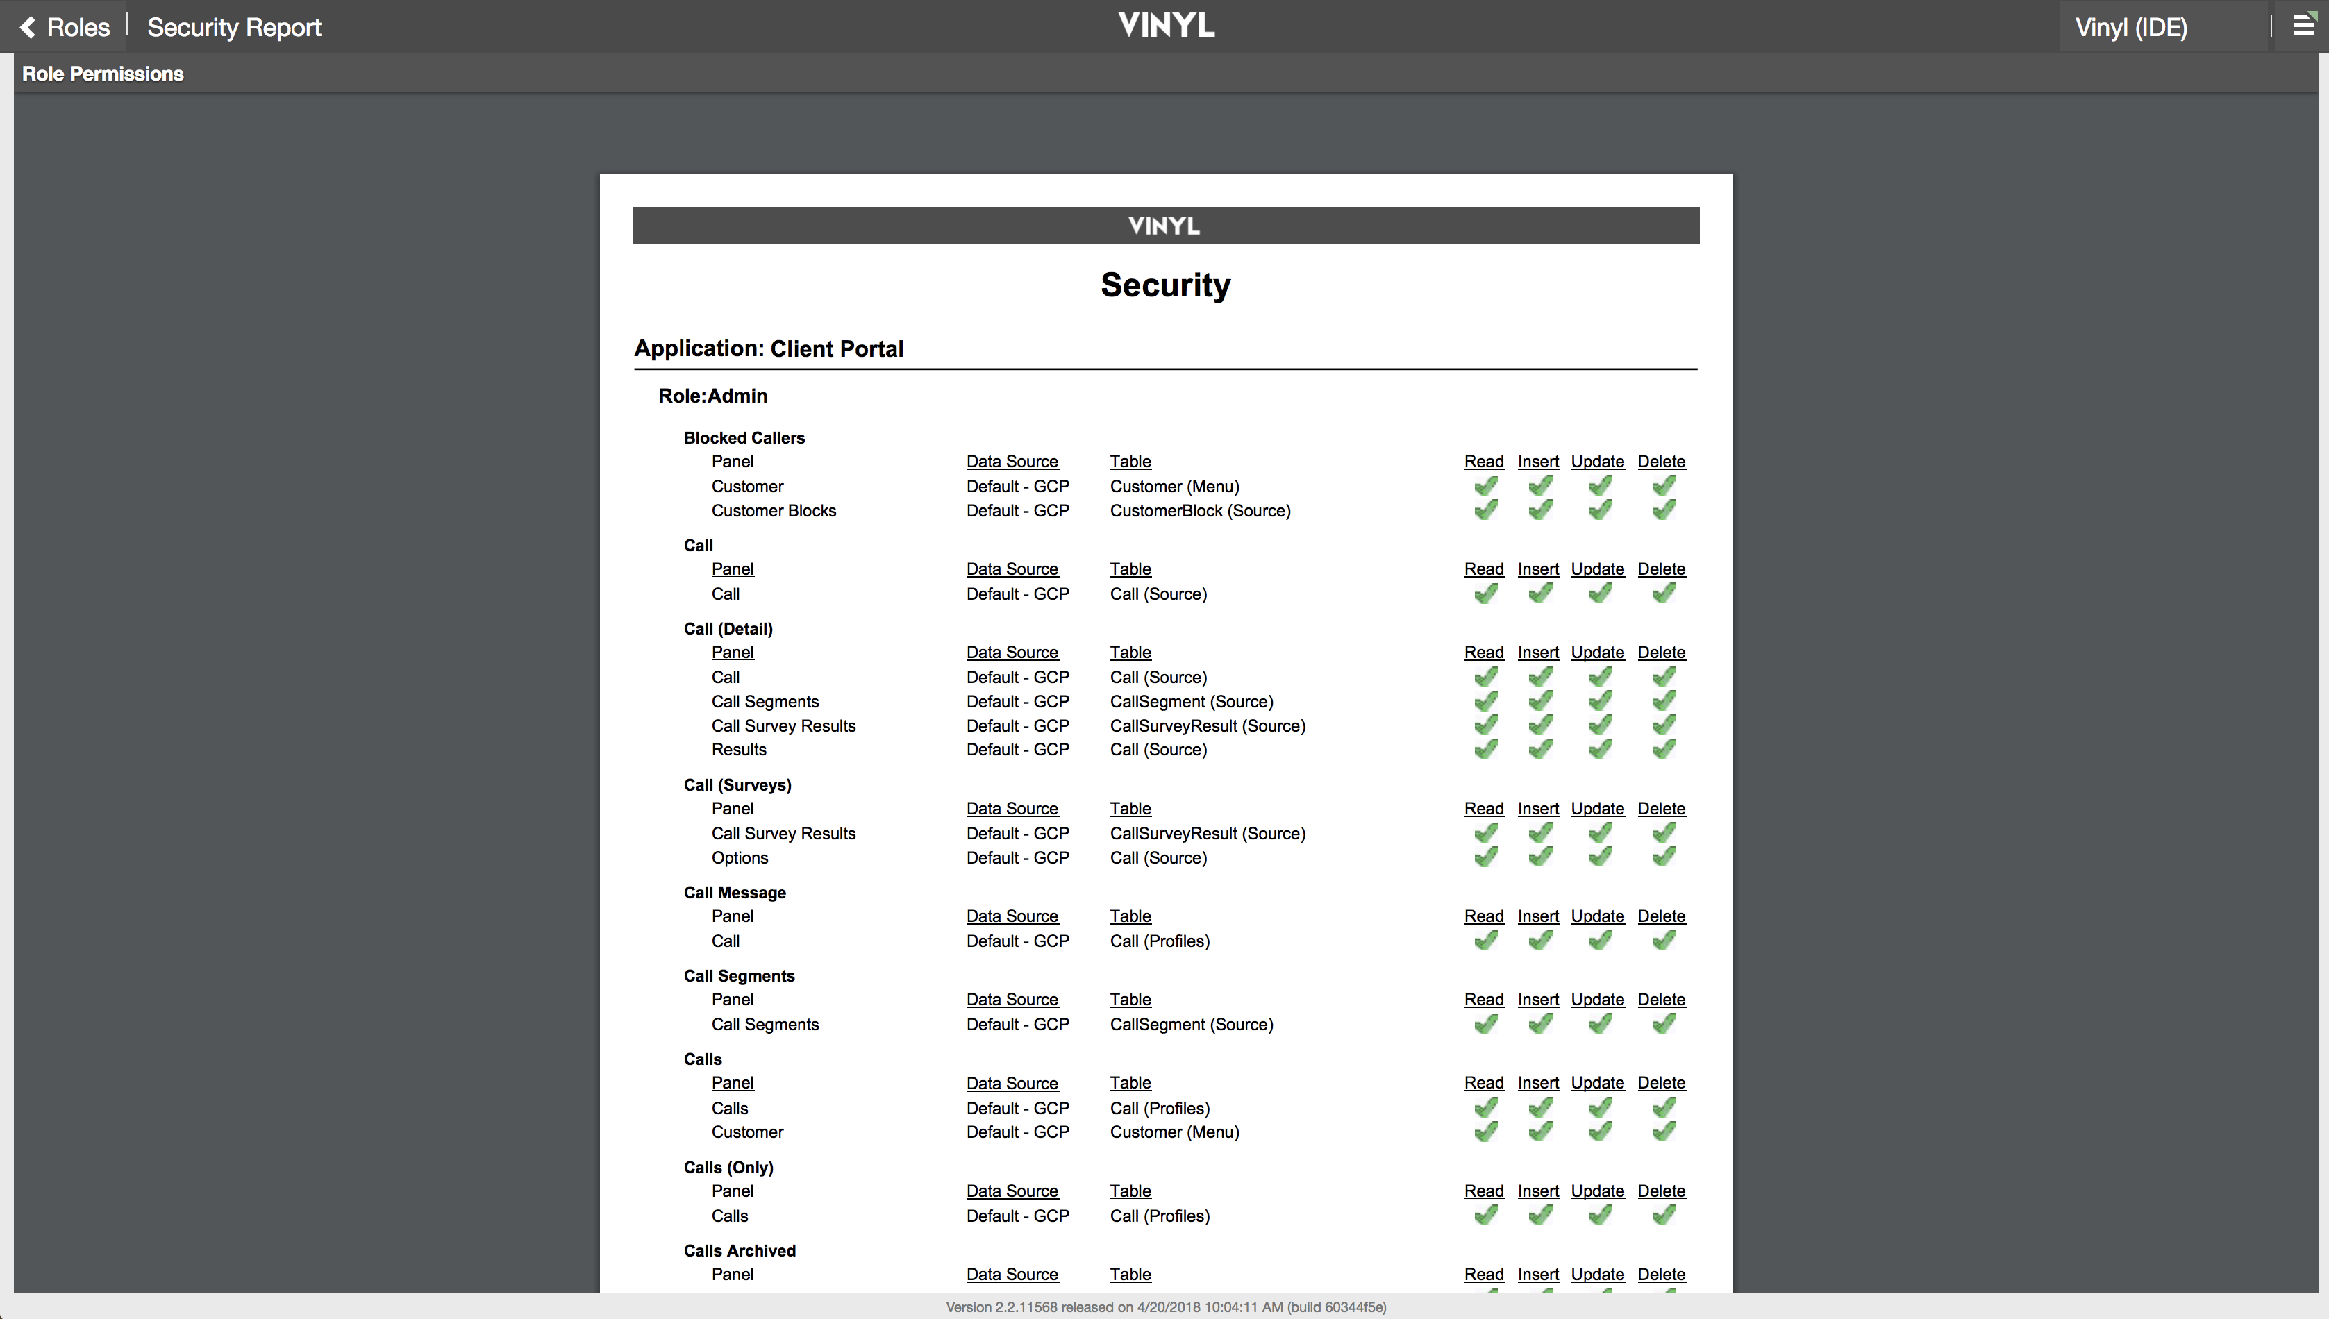Click the Table header under Calls section
This screenshot has width=2329, height=1319.
(1130, 1084)
